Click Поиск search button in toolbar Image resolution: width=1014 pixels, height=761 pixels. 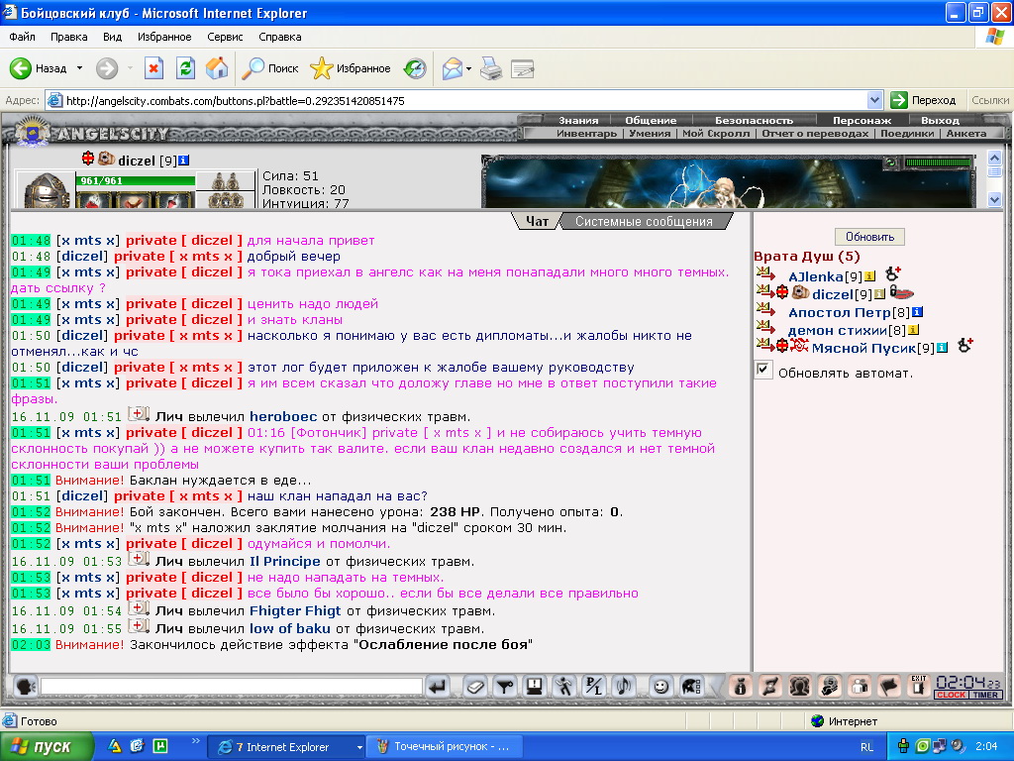click(269, 68)
